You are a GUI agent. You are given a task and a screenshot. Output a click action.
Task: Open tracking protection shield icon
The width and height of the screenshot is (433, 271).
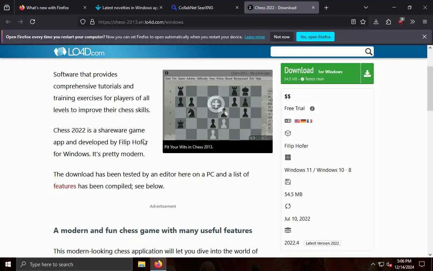[83, 22]
